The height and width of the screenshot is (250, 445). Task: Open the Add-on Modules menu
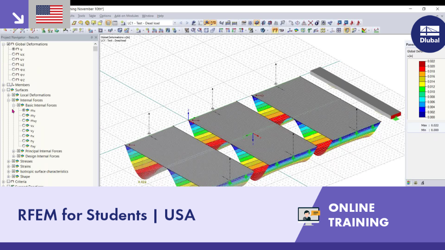click(x=126, y=16)
